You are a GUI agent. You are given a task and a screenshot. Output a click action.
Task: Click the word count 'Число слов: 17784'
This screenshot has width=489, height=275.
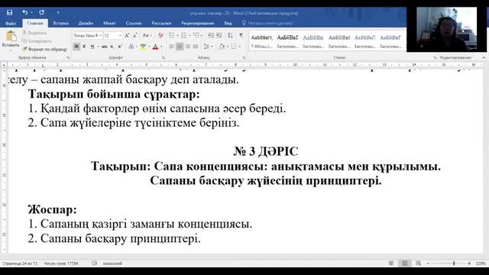(61, 264)
